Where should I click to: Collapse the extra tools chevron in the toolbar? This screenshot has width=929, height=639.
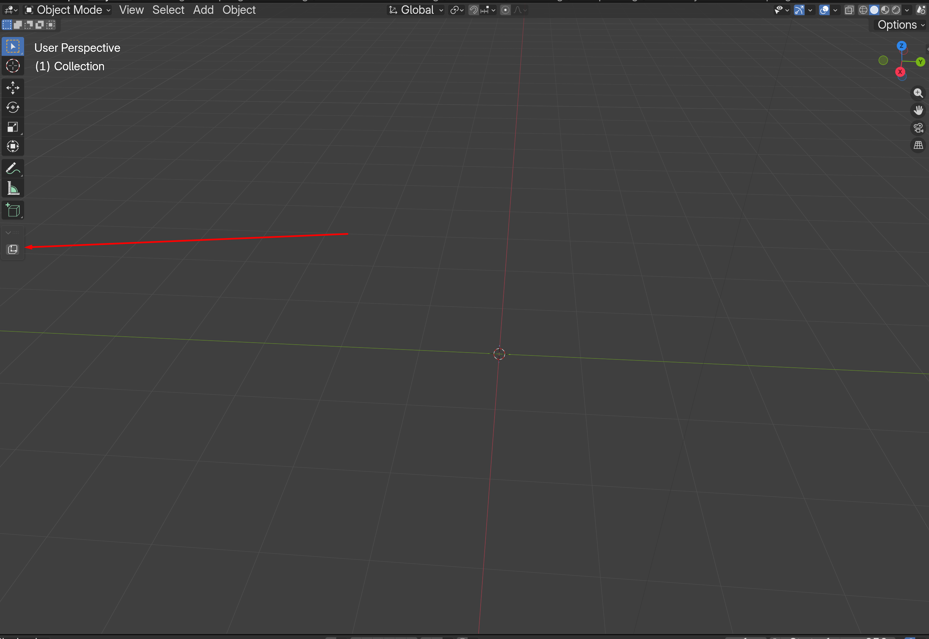[8, 232]
